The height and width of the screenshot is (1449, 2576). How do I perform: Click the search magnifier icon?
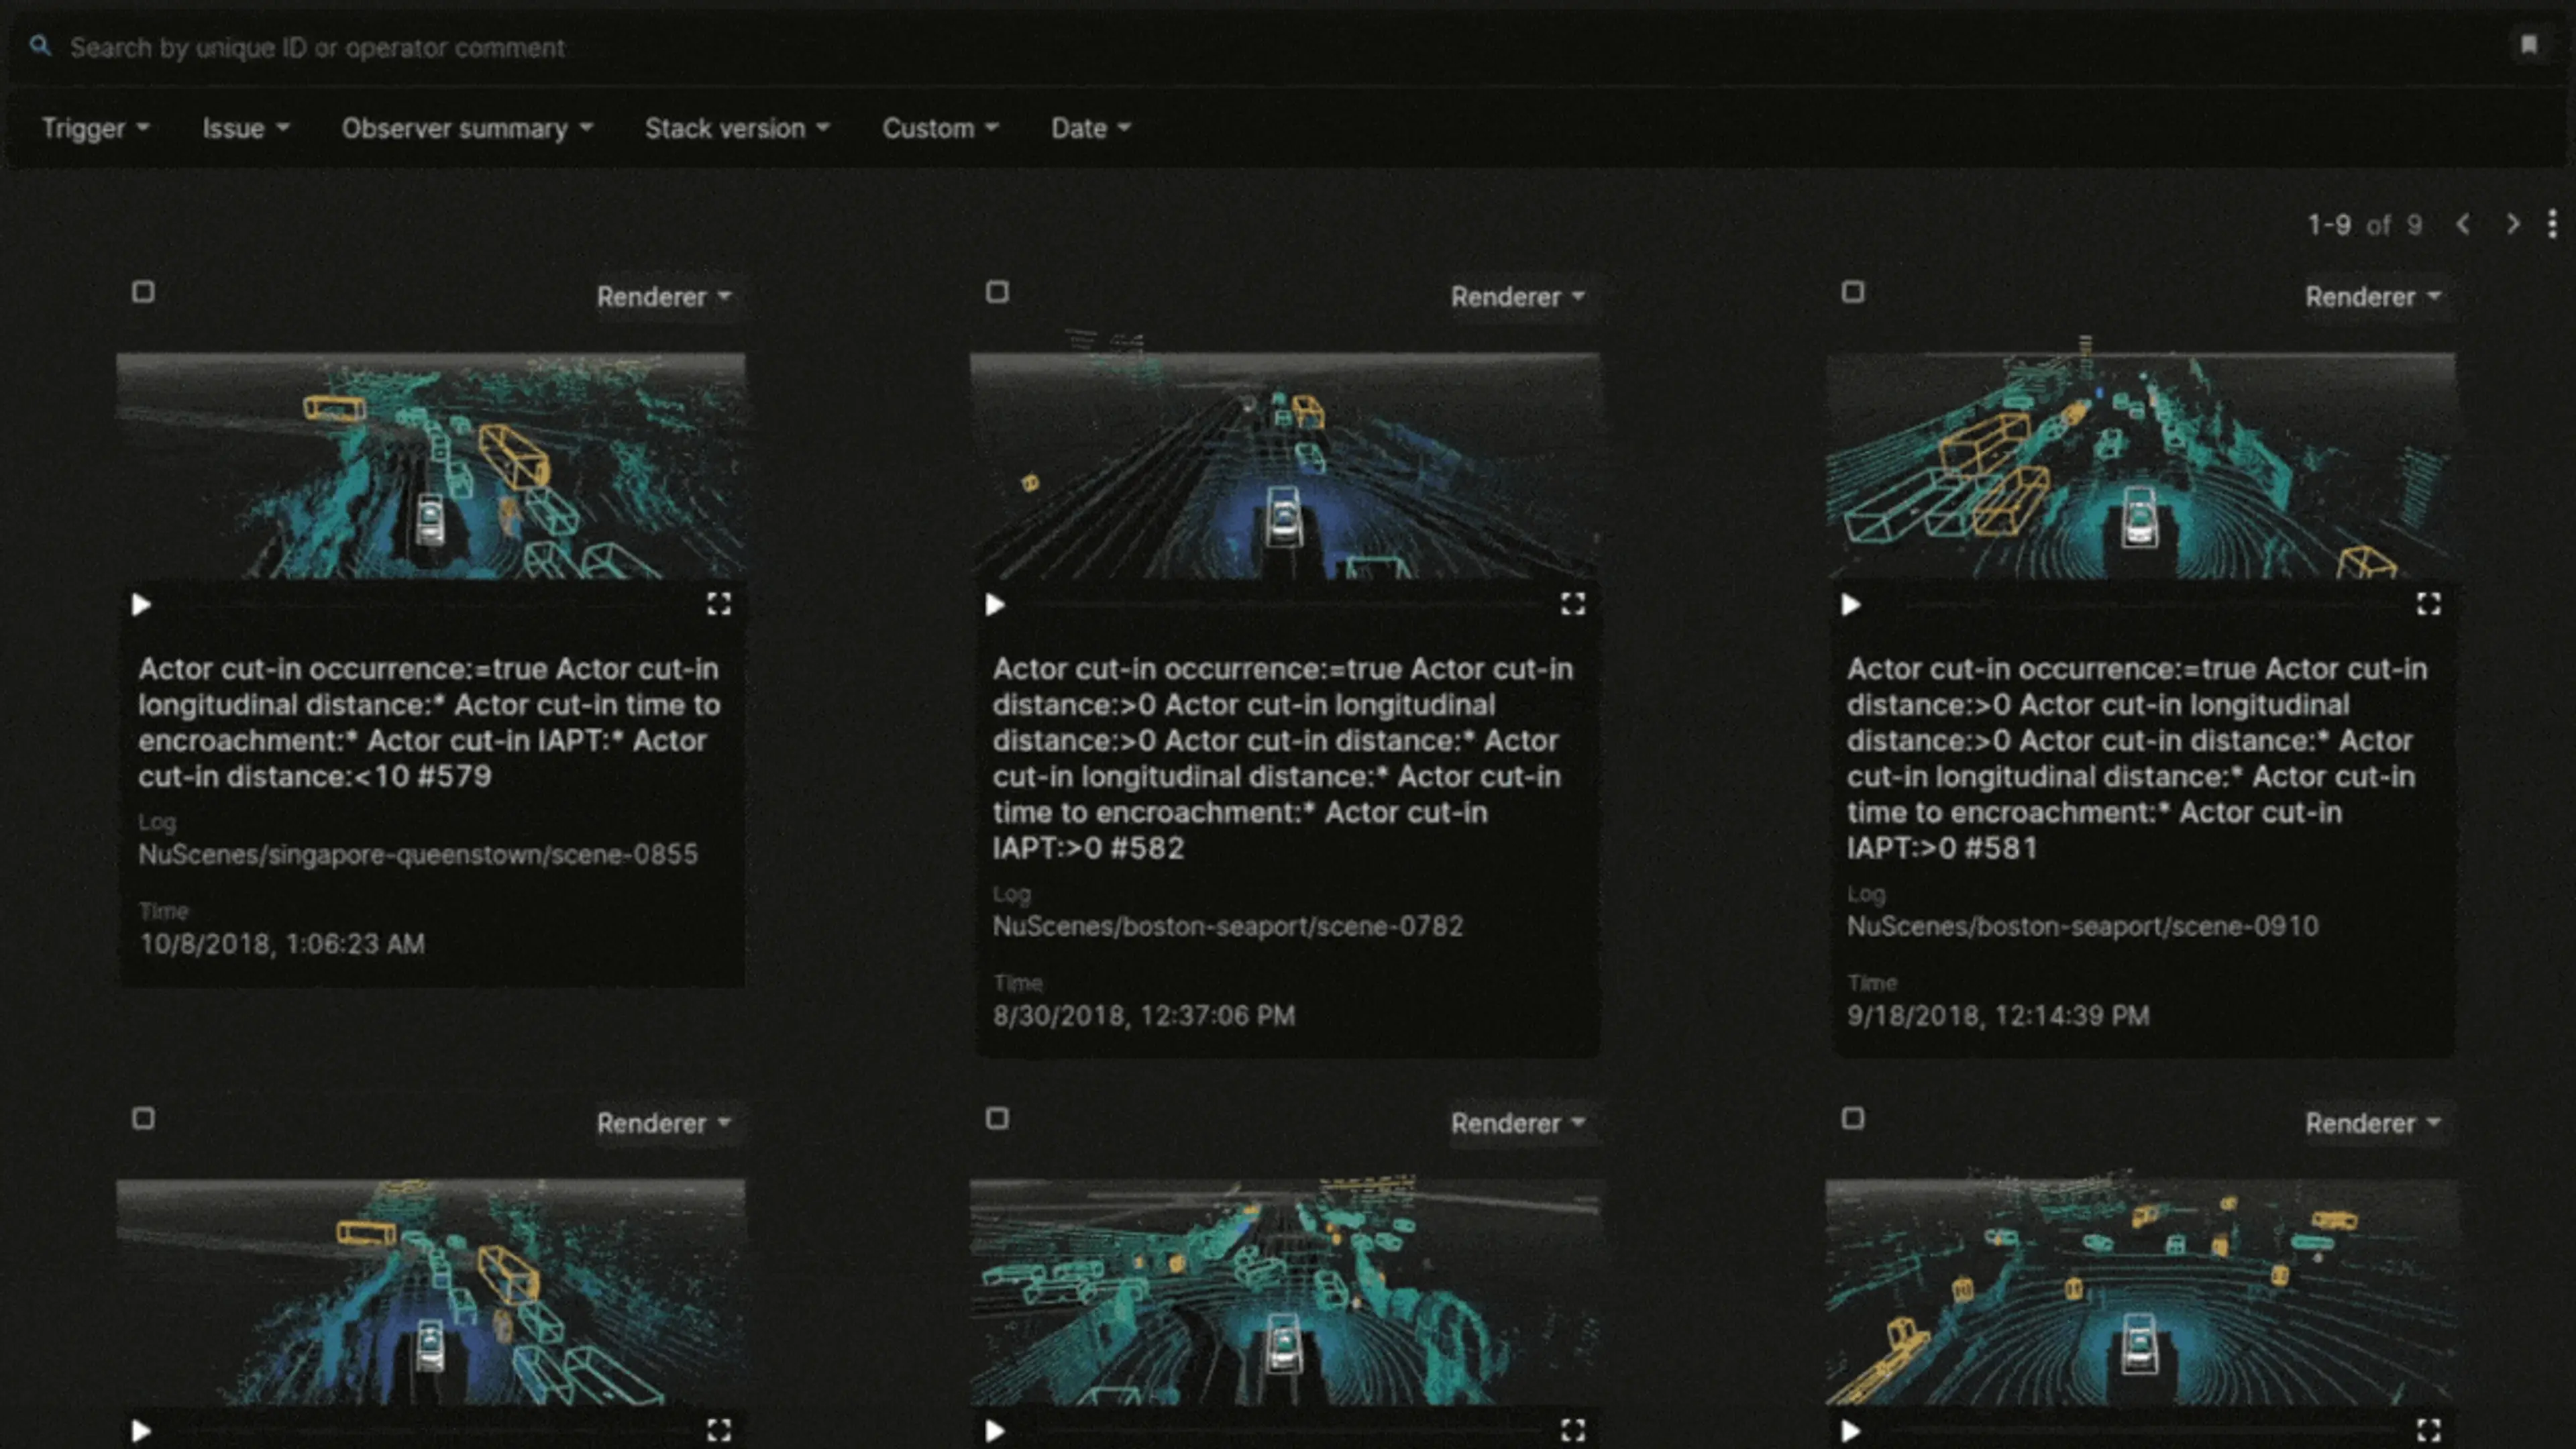39,46
